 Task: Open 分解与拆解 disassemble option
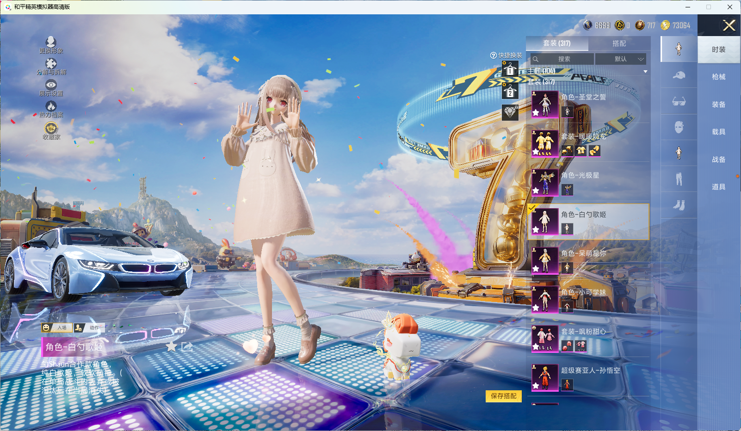pos(51,66)
